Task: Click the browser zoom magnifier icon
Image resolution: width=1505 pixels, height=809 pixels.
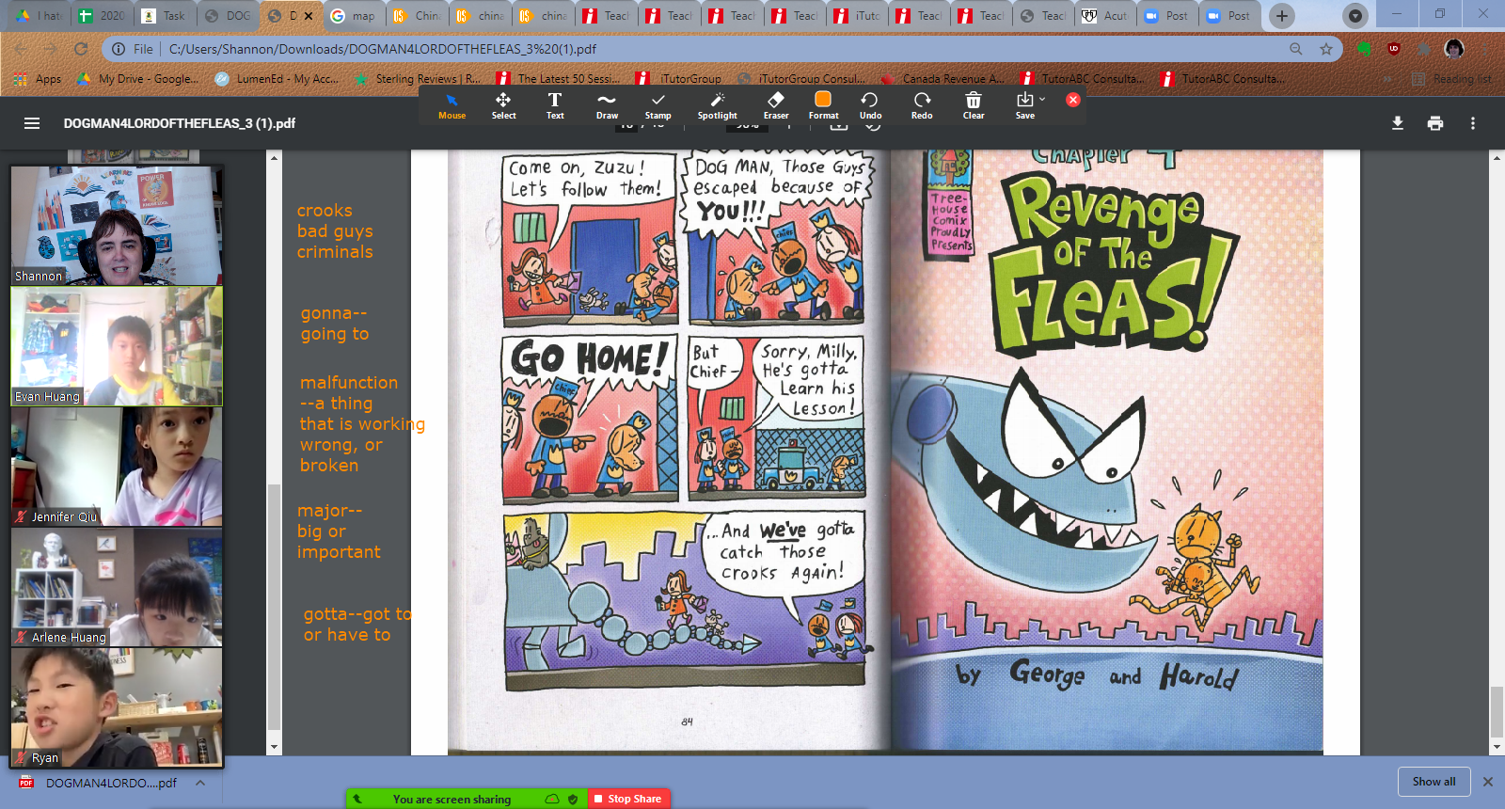Action: pyautogui.click(x=1296, y=49)
